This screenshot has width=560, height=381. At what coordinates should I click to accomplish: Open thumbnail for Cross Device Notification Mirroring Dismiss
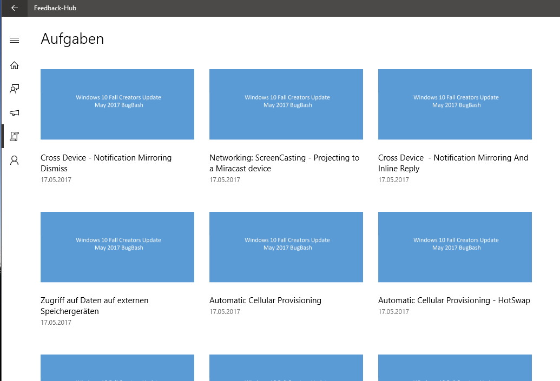(x=117, y=104)
